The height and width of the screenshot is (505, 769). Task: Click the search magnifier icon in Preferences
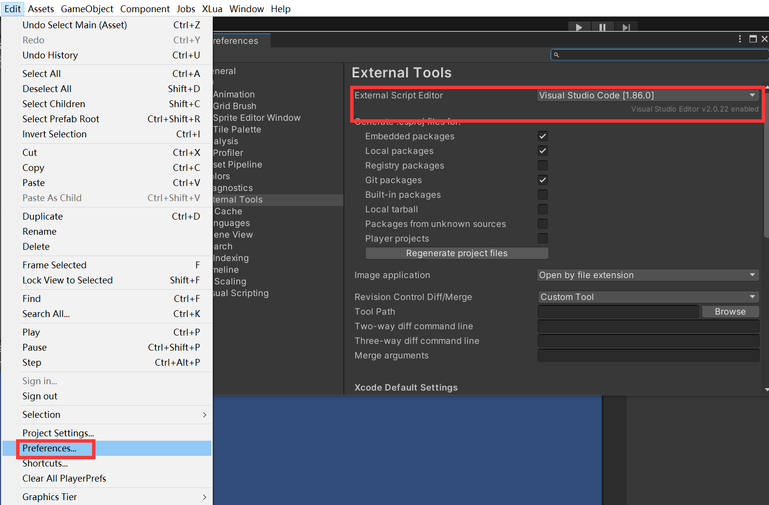(556, 55)
